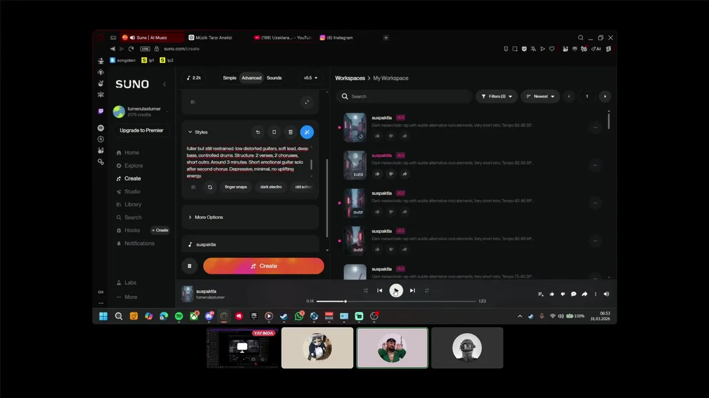Viewport: 709px width, 398px height.
Task: Dislike the current song in player bar
Action: pos(563,294)
